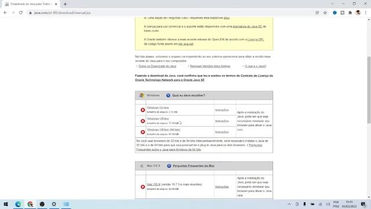371x209 pixels.
Task: Open the Chrome three-dot menu
Action: click(366, 13)
